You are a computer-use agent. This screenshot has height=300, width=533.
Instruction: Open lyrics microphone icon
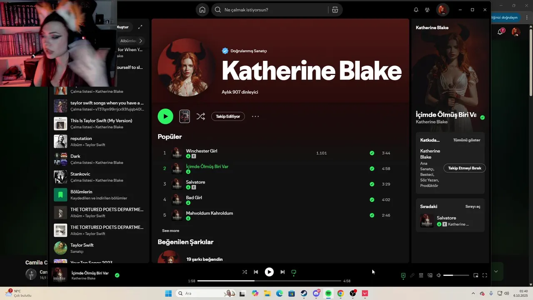(x=412, y=275)
